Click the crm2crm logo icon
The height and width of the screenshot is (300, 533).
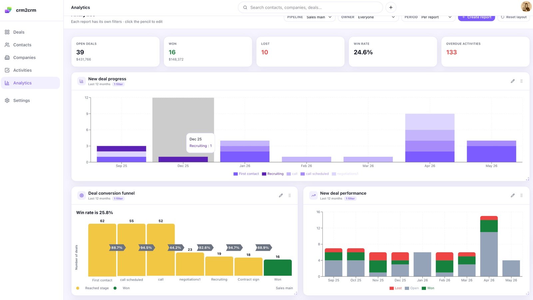point(8,10)
